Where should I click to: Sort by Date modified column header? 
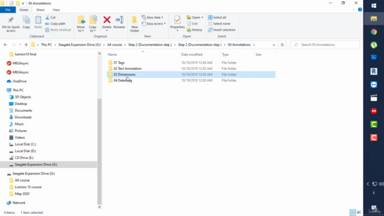point(191,55)
